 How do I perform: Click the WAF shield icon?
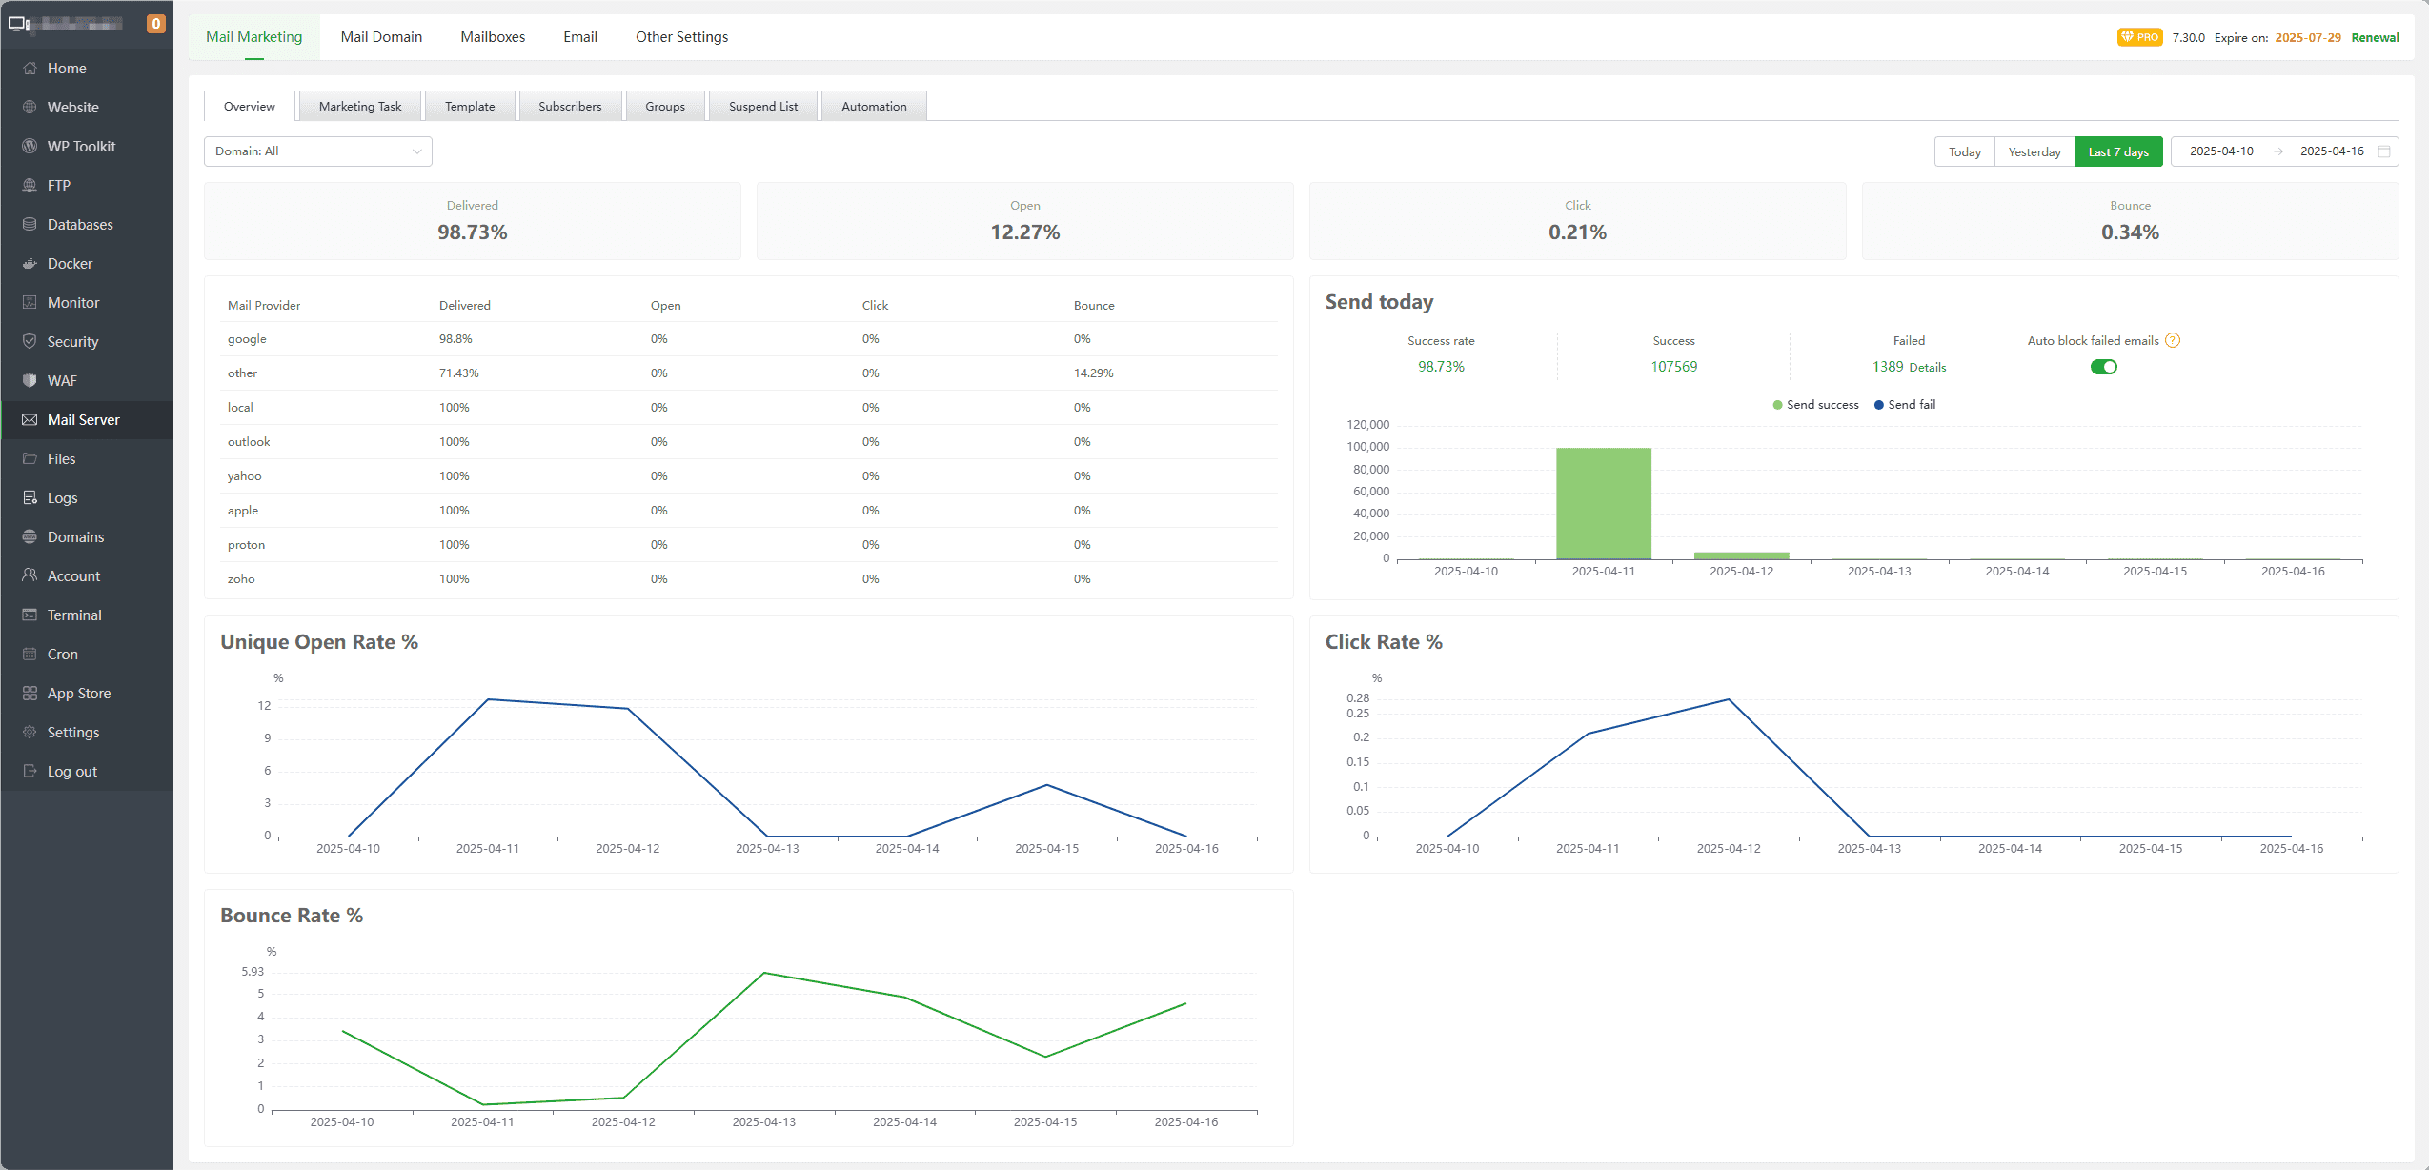30,381
